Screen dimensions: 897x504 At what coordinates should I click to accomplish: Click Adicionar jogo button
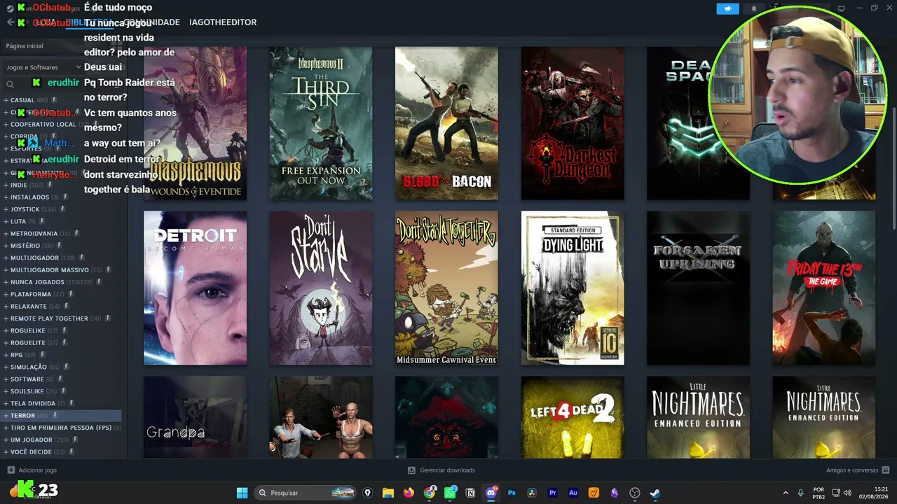click(x=32, y=470)
